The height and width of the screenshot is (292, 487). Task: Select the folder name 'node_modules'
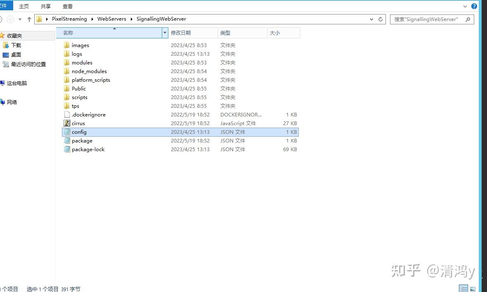coord(89,71)
